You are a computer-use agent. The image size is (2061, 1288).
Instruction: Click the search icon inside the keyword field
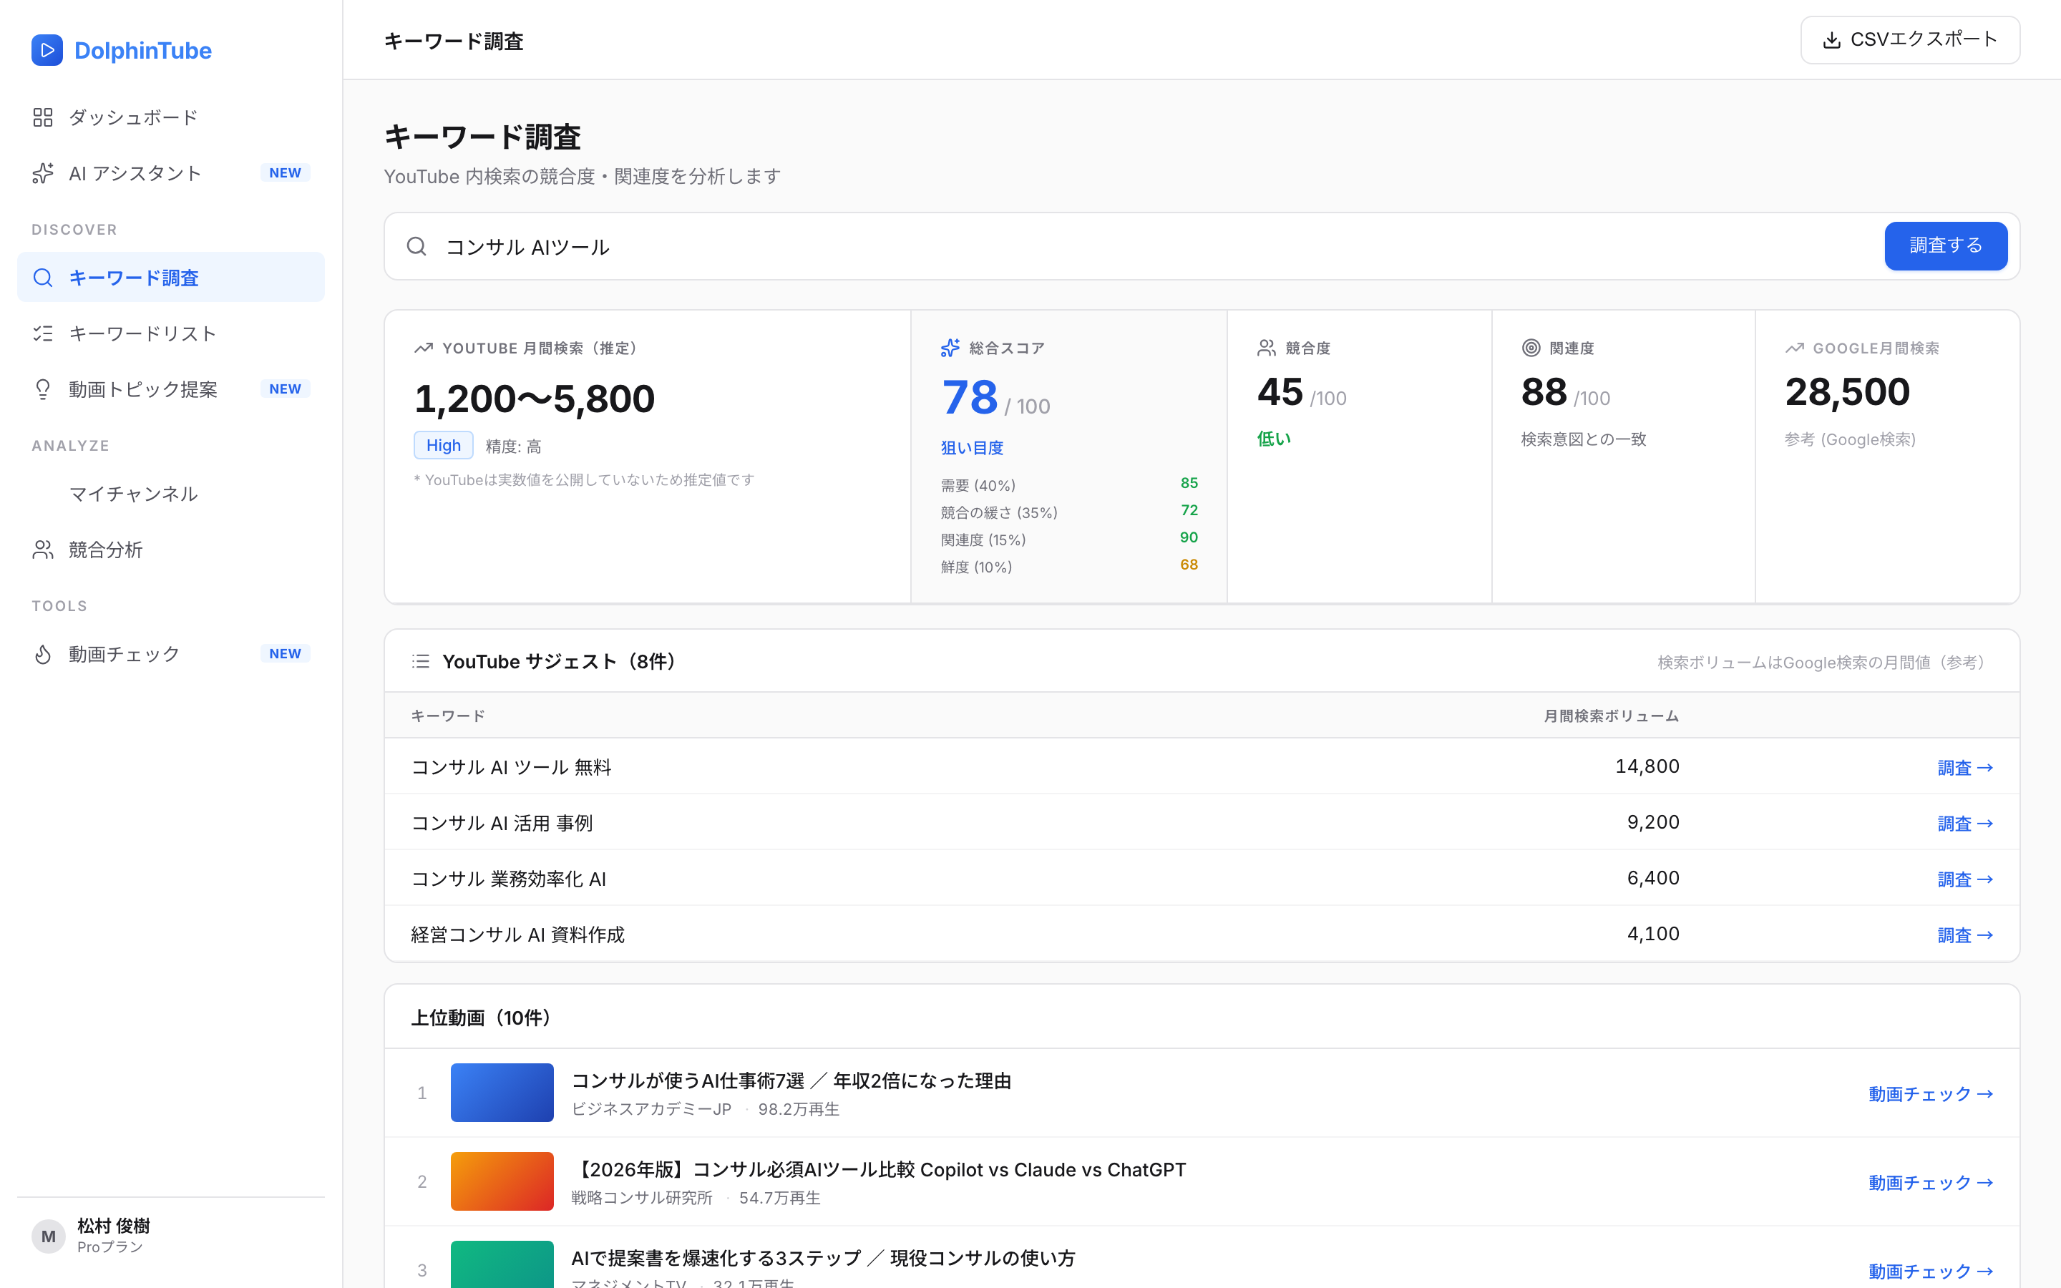pyautogui.click(x=416, y=246)
